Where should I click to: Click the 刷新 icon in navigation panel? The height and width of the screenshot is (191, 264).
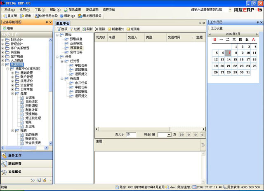pos(5,28)
